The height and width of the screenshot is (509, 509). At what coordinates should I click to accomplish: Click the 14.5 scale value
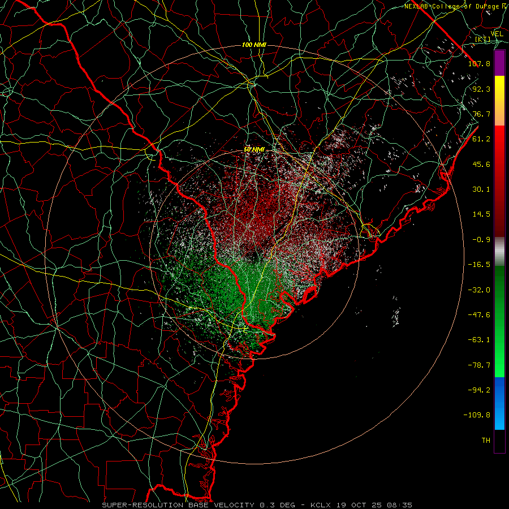481,214
